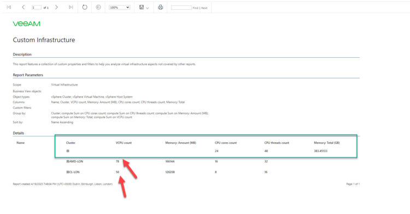The width and height of the screenshot is (410, 214).
Task: Select AMD-LON CPU threads value 32
Action: (266, 161)
